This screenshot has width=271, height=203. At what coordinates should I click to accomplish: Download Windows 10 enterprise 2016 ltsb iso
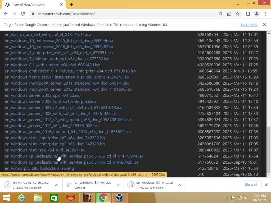pyautogui.click(x=60, y=47)
